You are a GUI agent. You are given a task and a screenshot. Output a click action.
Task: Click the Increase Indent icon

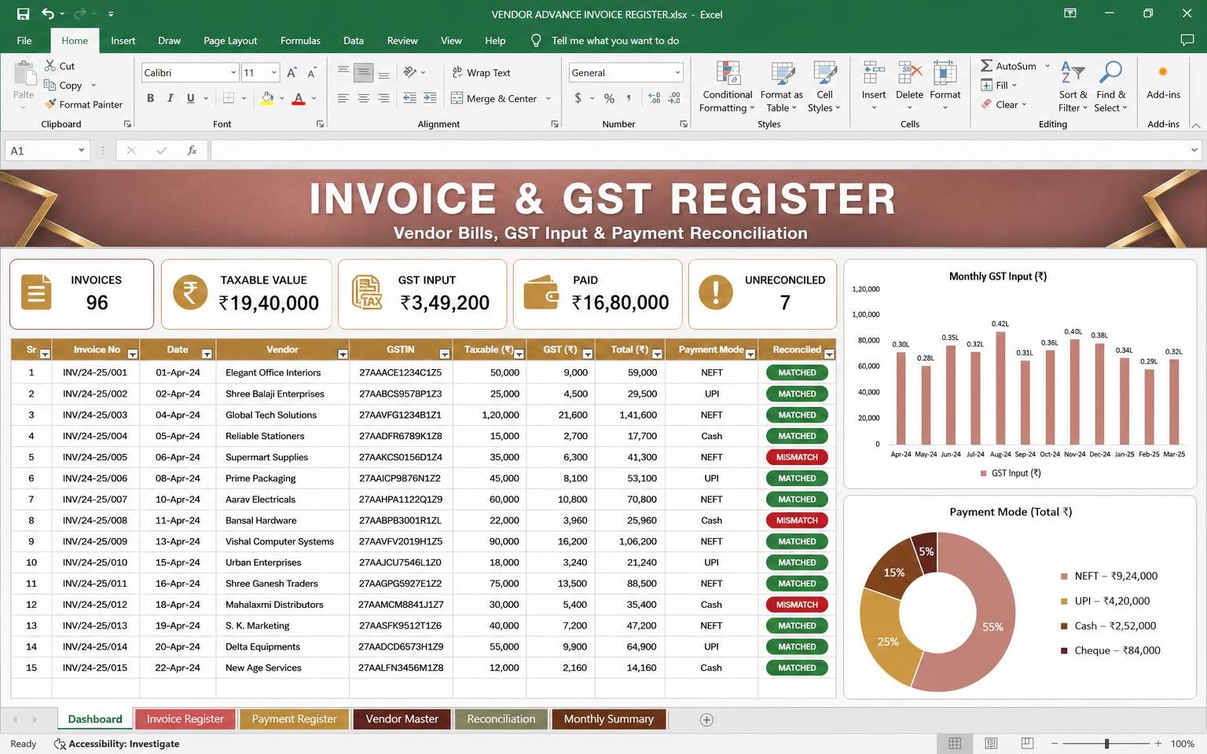coord(430,98)
